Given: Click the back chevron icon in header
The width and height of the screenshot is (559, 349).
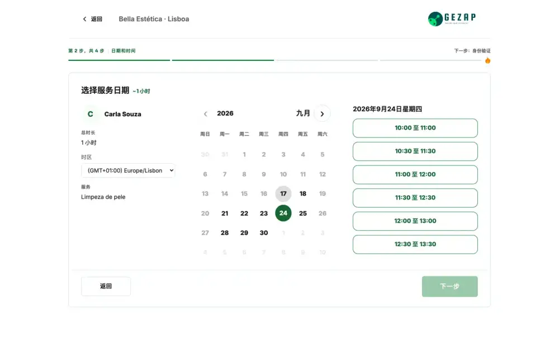Looking at the screenshot, I should point(84,19).
